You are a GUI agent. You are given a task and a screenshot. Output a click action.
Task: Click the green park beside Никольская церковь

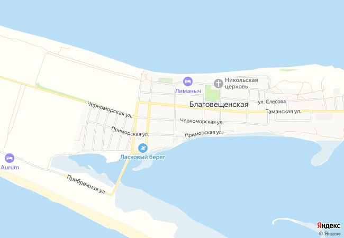coord(212,94)
